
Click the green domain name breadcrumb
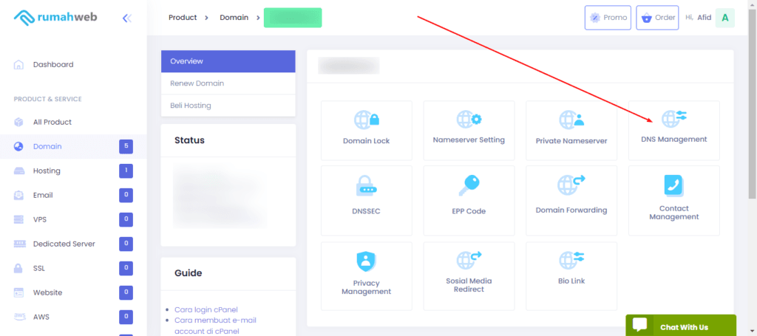(x=293, y=18)
